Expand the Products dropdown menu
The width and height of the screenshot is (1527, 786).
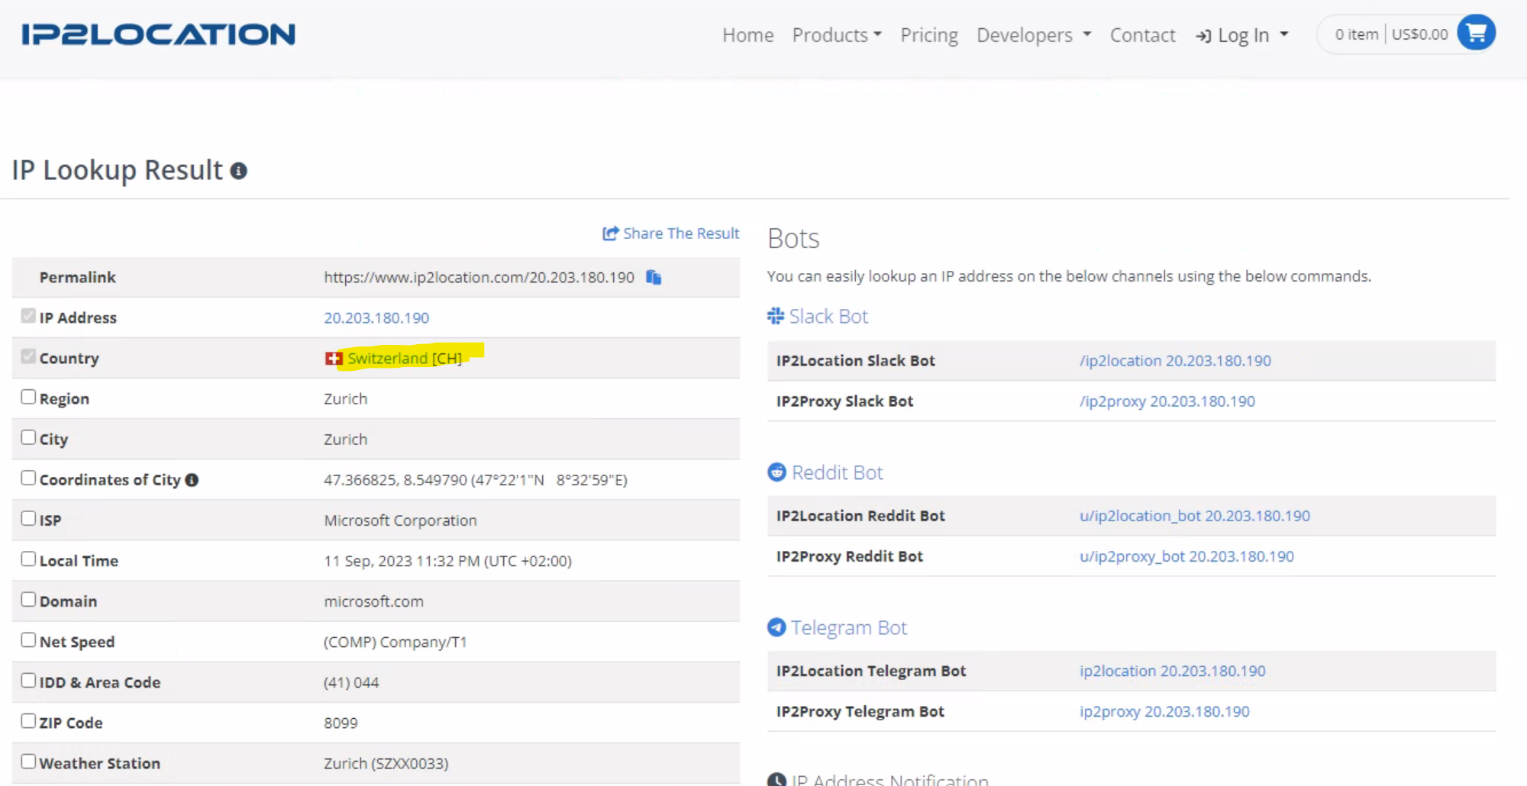point(837,35)
